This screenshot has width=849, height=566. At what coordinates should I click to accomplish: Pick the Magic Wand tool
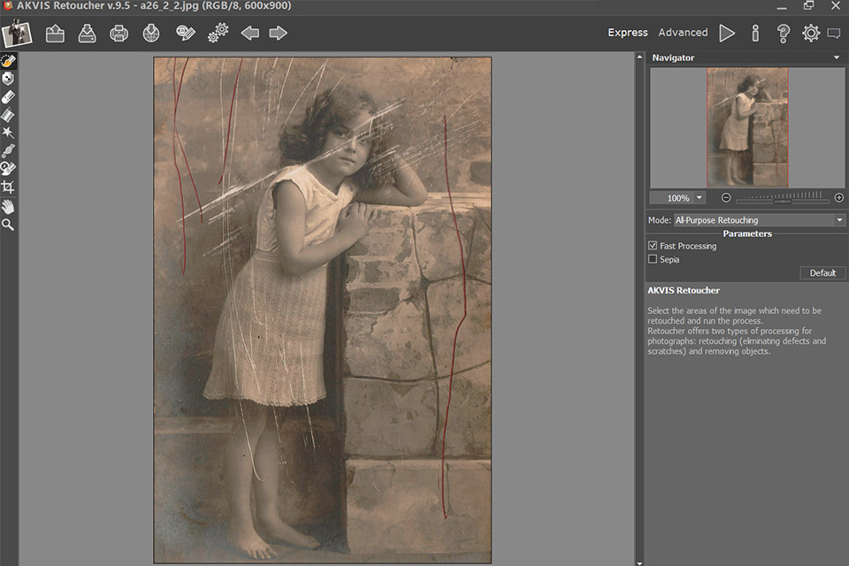coord(8,133)
